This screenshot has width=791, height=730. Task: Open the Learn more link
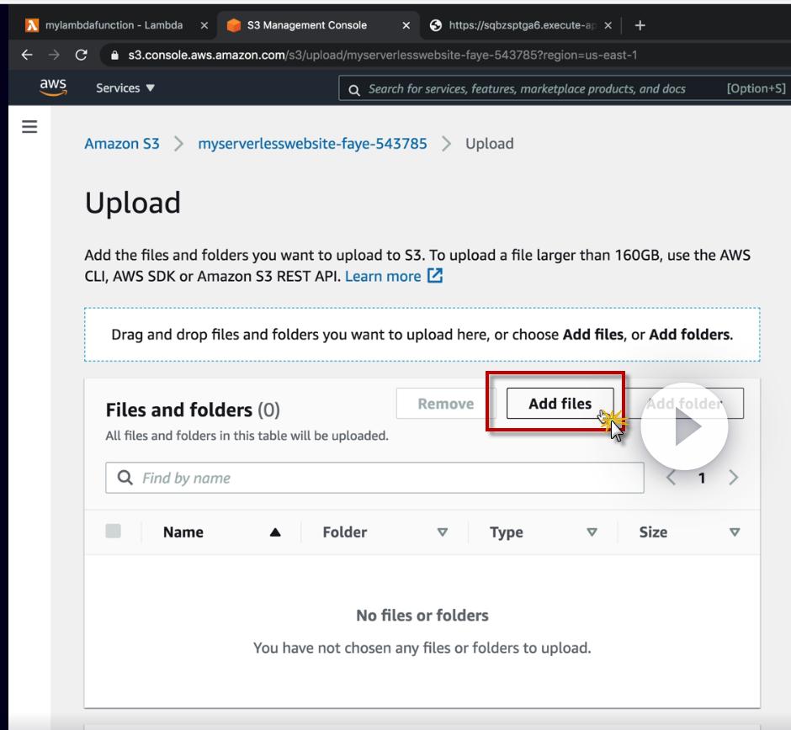383,276
